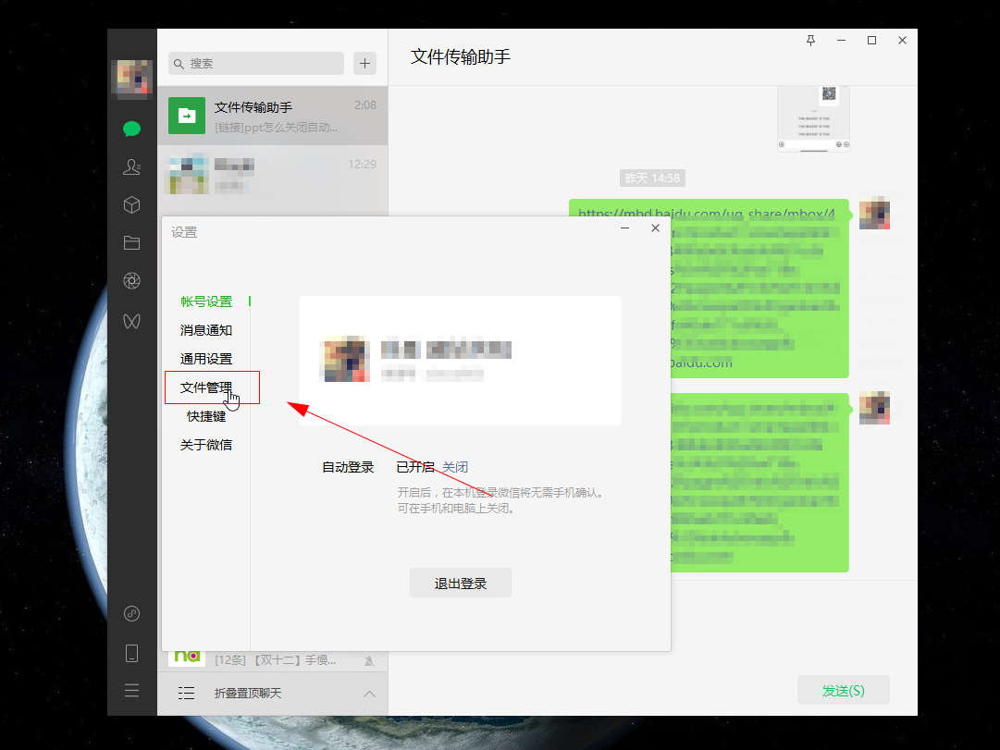
Task: Click the Phone icon in sidebar
Action: coord(131,653)
